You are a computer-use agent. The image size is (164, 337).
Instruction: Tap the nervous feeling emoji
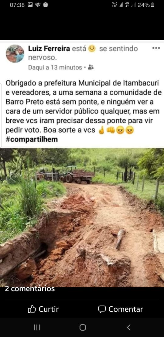click(x=92, y=49)
